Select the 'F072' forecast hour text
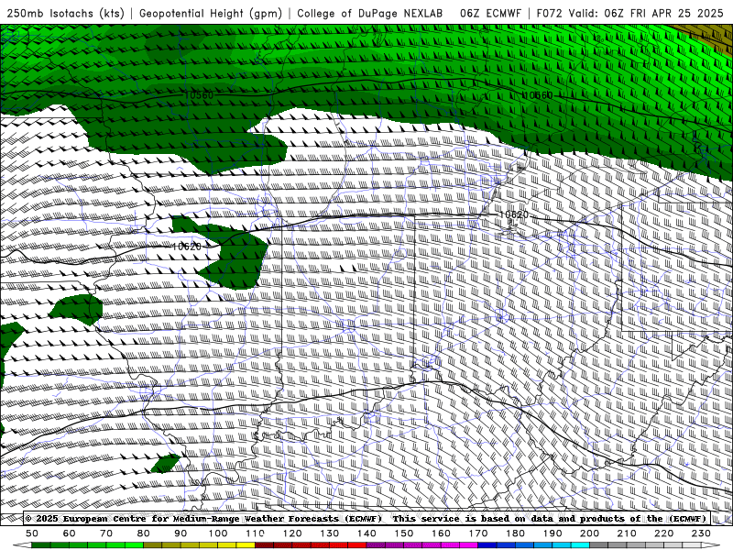The width and height of the screenshot is (733, 550). tap(549, 13)
